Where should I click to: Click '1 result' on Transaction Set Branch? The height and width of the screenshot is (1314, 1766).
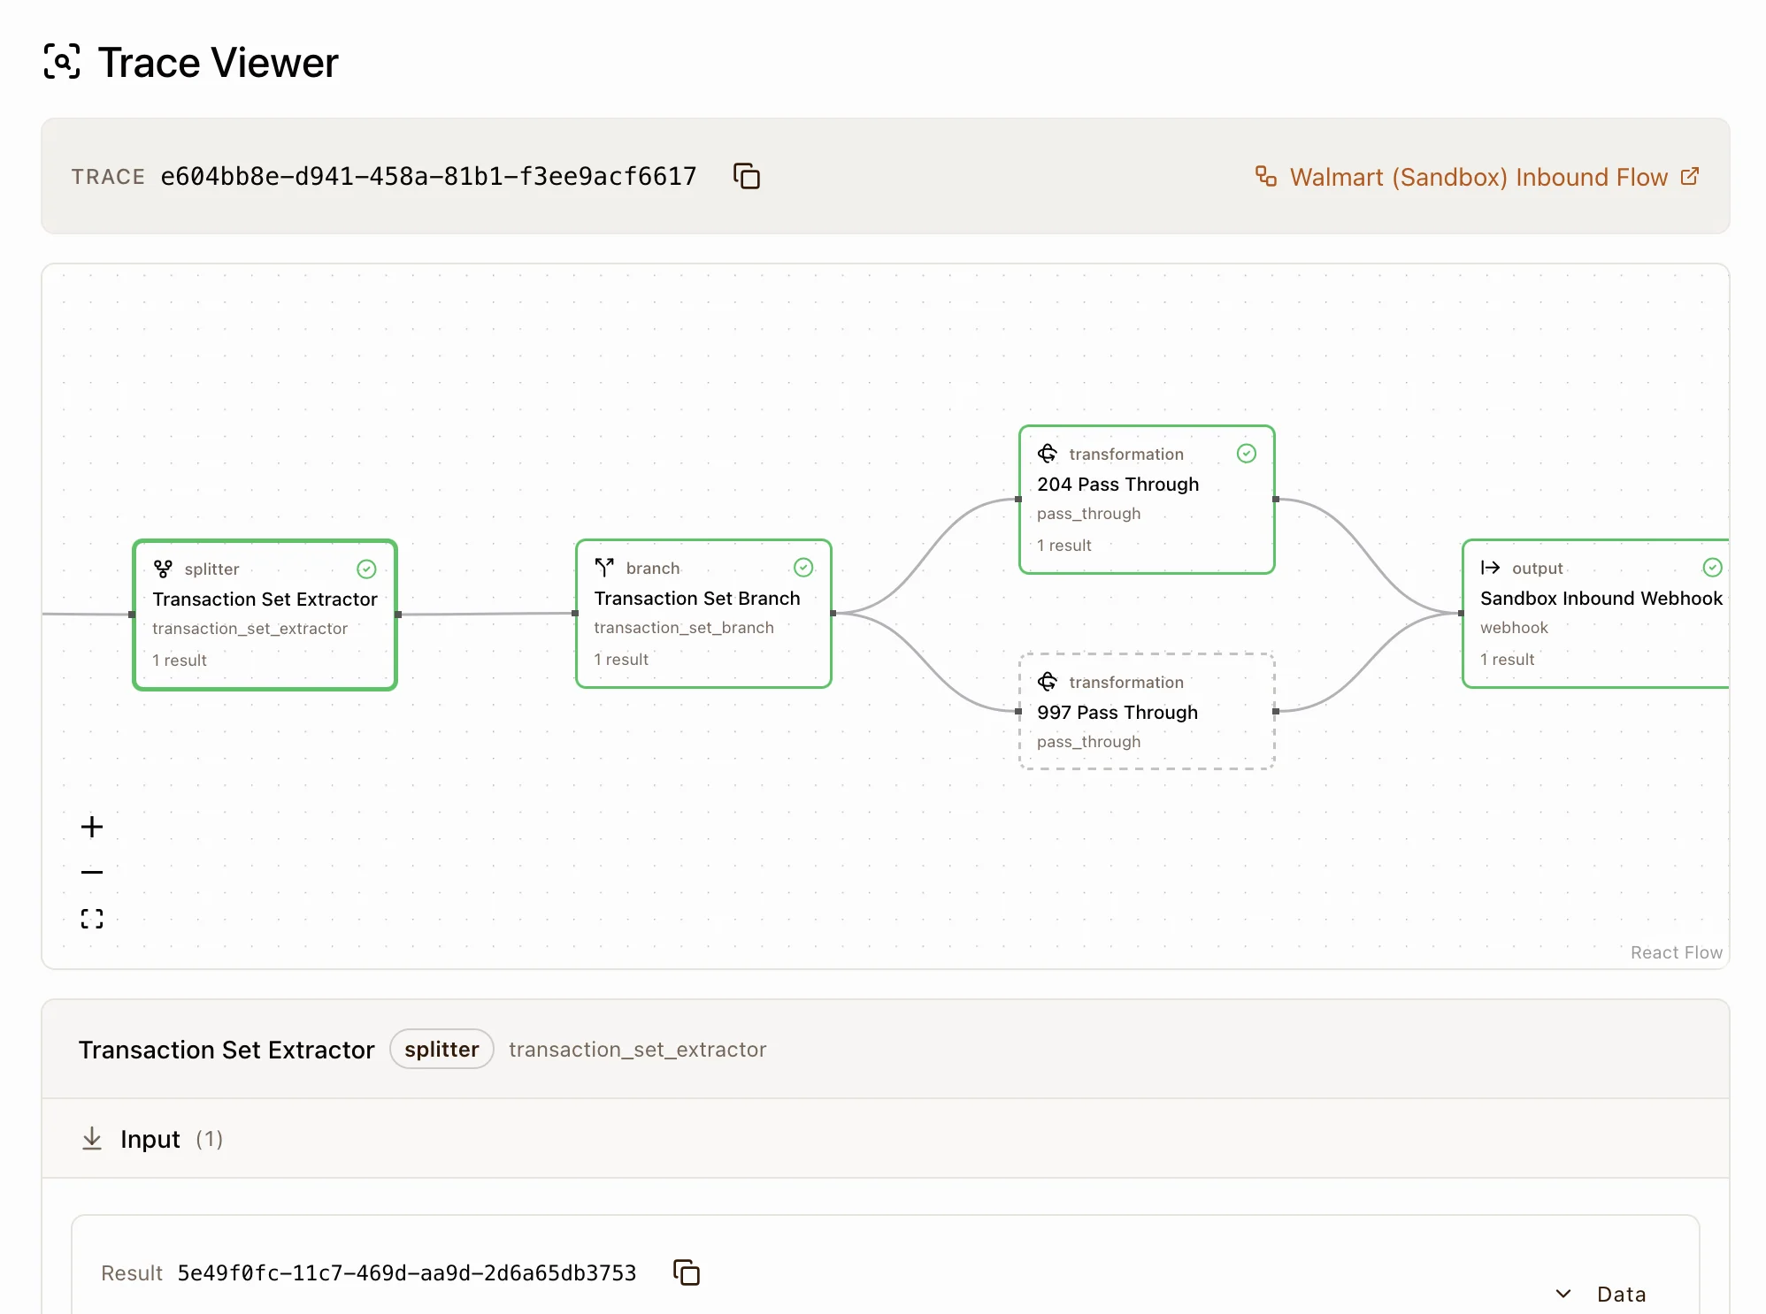621,660
